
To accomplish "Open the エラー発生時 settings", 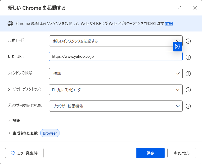I will 24,153.
